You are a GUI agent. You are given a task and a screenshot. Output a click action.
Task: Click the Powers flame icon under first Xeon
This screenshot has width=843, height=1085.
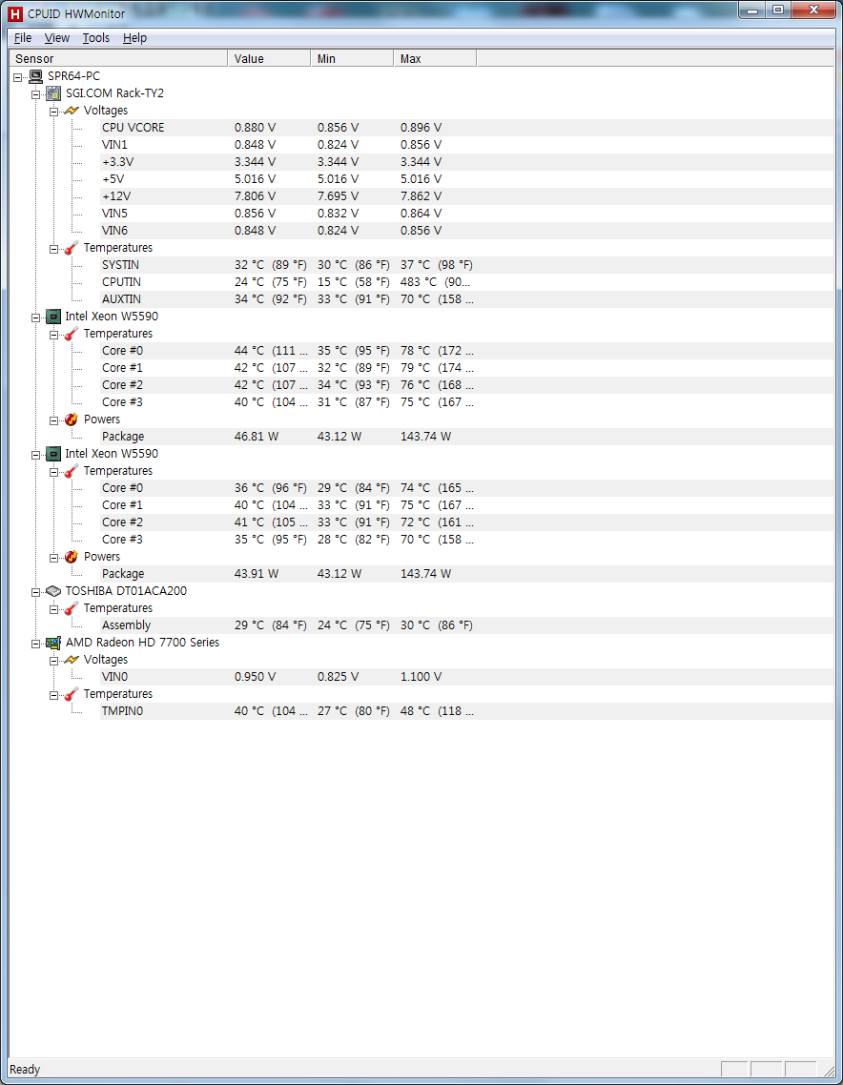[72, 420]
